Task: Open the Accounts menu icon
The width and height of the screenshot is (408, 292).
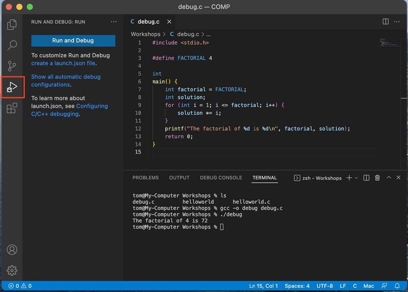Action: (12, 250)
